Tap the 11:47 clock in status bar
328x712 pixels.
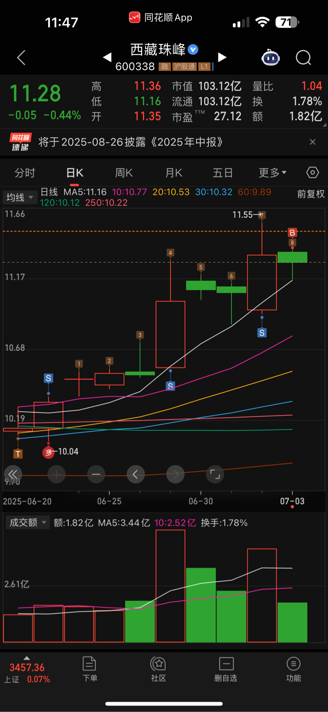point(61,22)
